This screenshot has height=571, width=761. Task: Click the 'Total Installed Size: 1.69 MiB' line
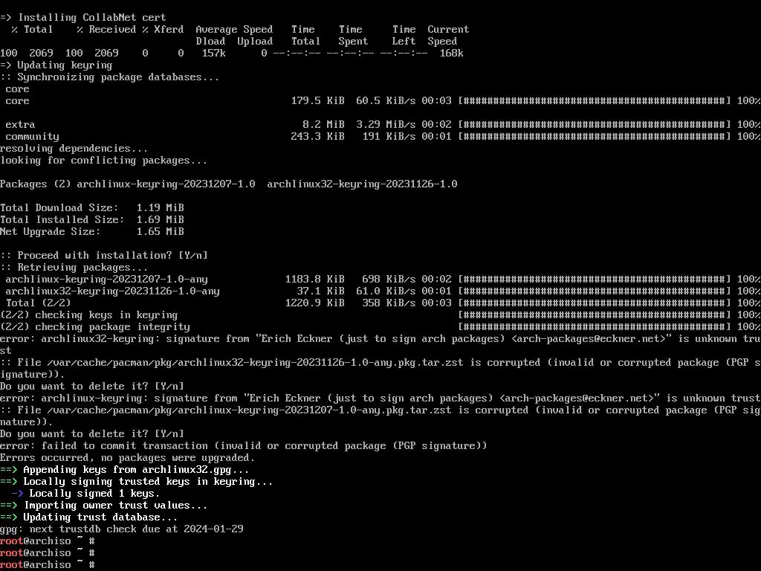(92, 220)
